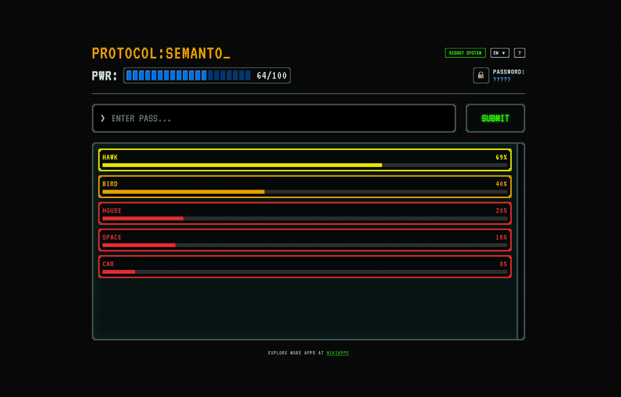Click the 64/100 power progress bar
The image size is (621, 397).
pos(207,75)
